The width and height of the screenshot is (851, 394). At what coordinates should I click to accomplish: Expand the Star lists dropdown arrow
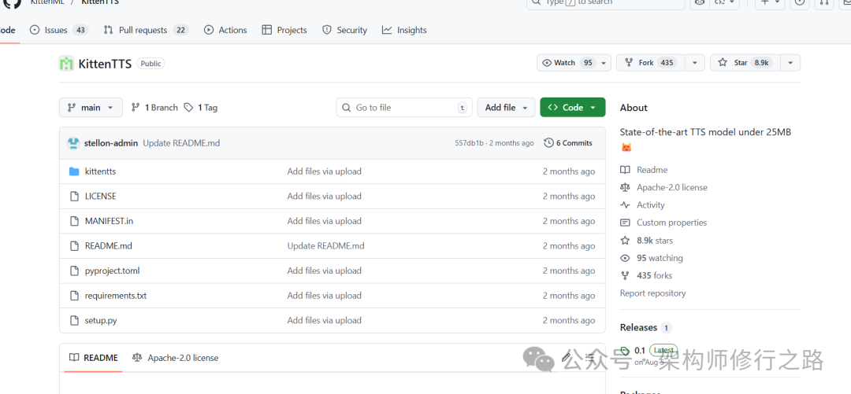[790, 63]
